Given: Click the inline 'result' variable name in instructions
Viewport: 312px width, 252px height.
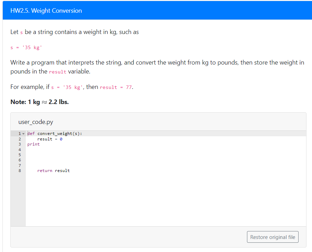Looking at the screenshot, I should pyautogui.click(x=57, y=72).
